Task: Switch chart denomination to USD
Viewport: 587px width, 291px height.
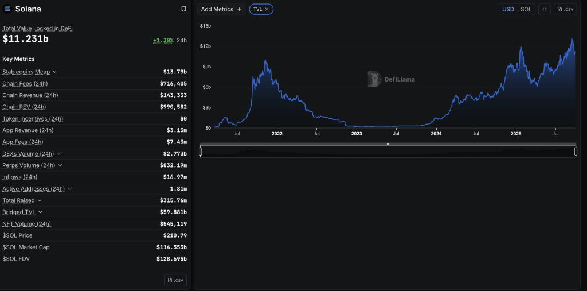Action: tap(508, 9)
